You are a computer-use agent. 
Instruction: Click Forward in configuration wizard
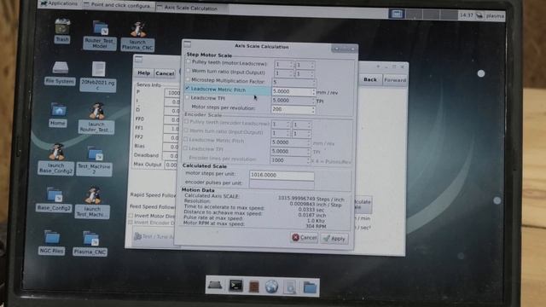[x=394, y=80]
